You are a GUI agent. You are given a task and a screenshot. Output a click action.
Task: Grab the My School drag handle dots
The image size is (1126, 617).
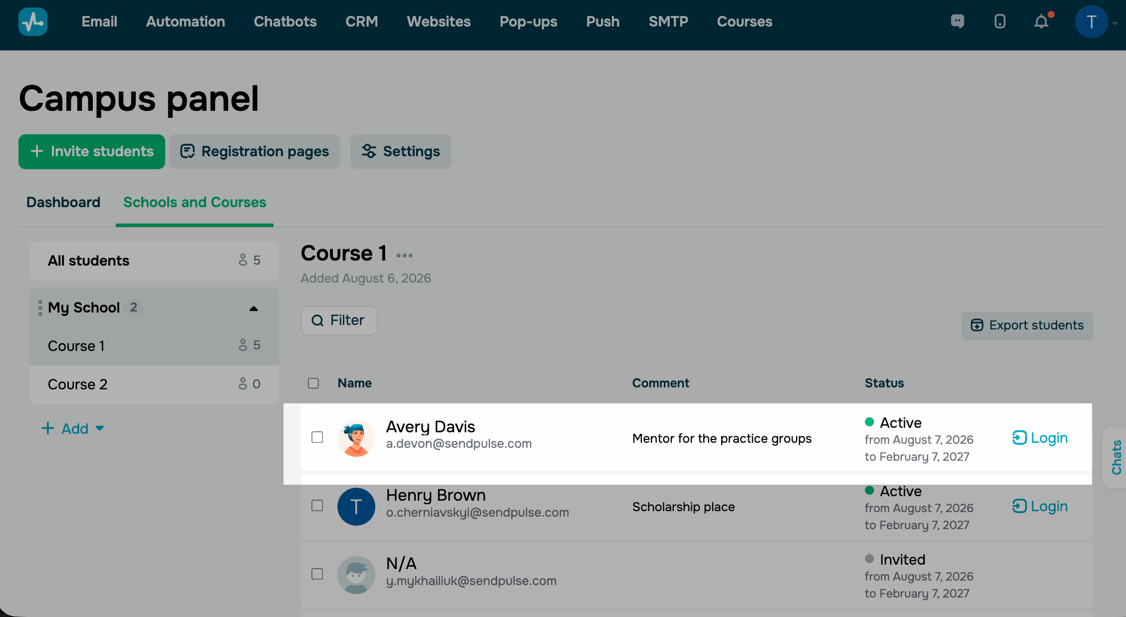pyautogui.click(x=40, y=308)
